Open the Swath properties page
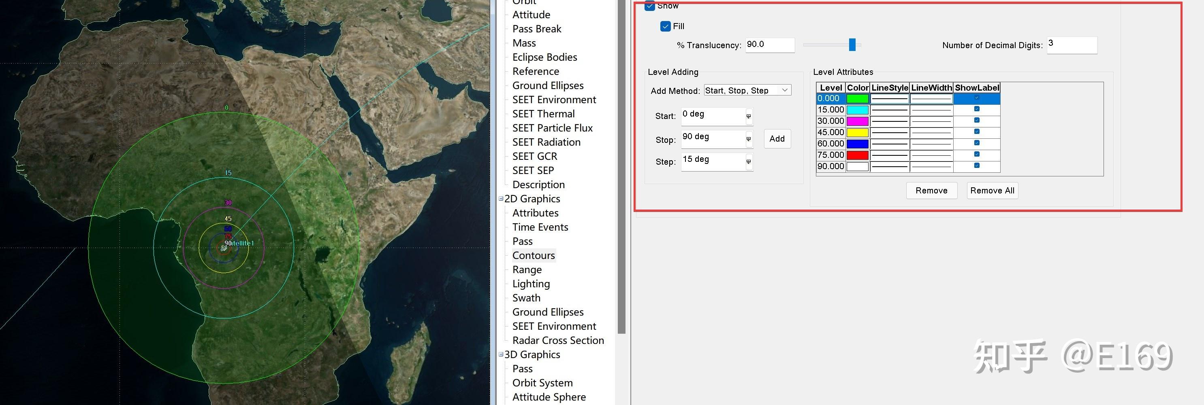1204x405 pixels. [526, 298]
